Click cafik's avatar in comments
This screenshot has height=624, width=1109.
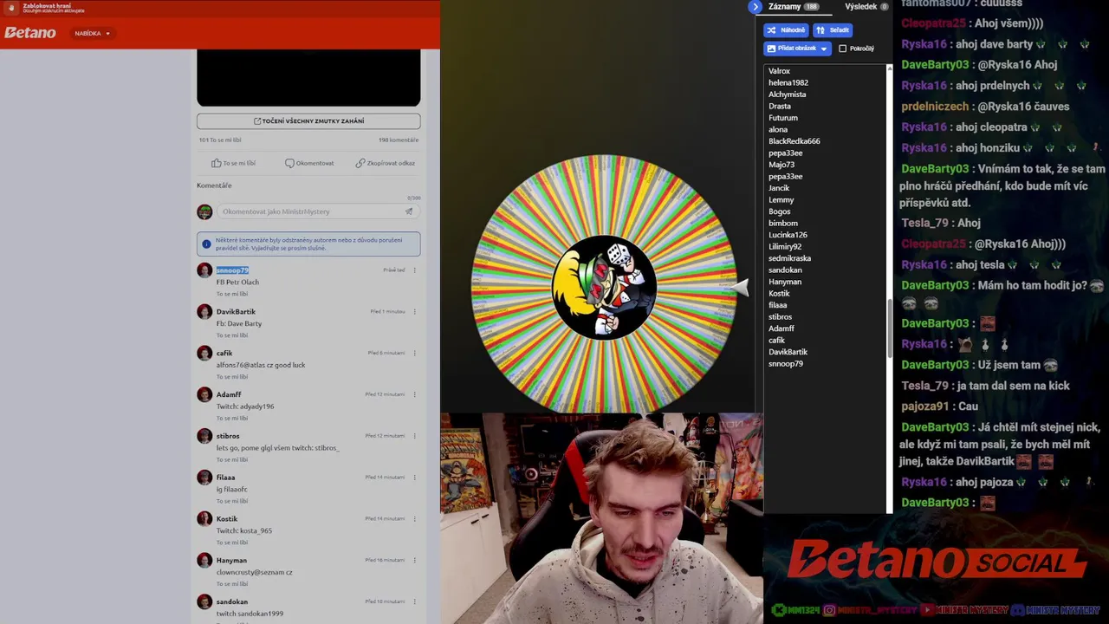coord(204,354)
